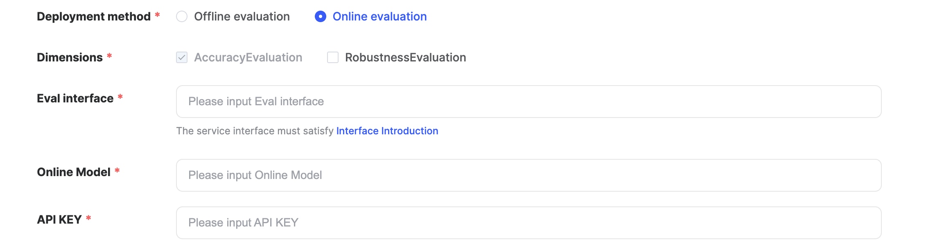Click the Dimensions field label
Viewport: 935px width, 249px height.
pyautogui.click(x=70, y=57)
